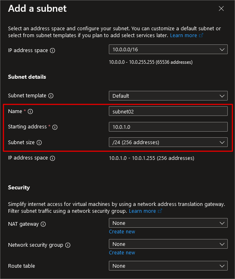Open the 10.0.0.0/16 address space dropdown
This screenshot has width=235, height=279.
tap(168, 50)
